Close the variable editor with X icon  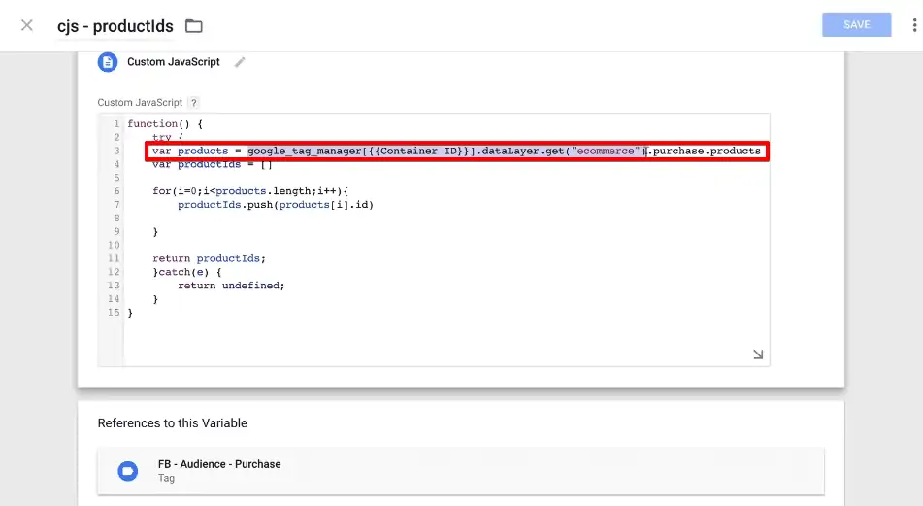(x=27, y=25)
